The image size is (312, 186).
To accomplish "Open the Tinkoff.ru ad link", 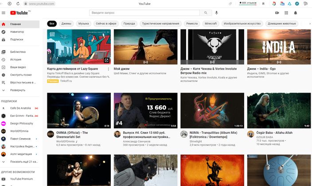I will pyautogui.click(x=66, y=81).
